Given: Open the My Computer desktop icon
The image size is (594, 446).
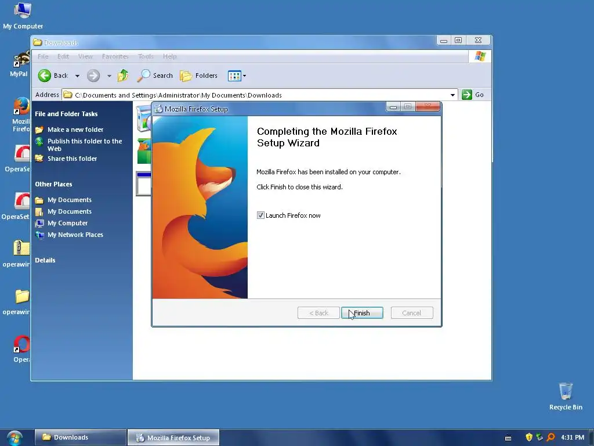Looking at the screenshot, I should pos(23,16).
